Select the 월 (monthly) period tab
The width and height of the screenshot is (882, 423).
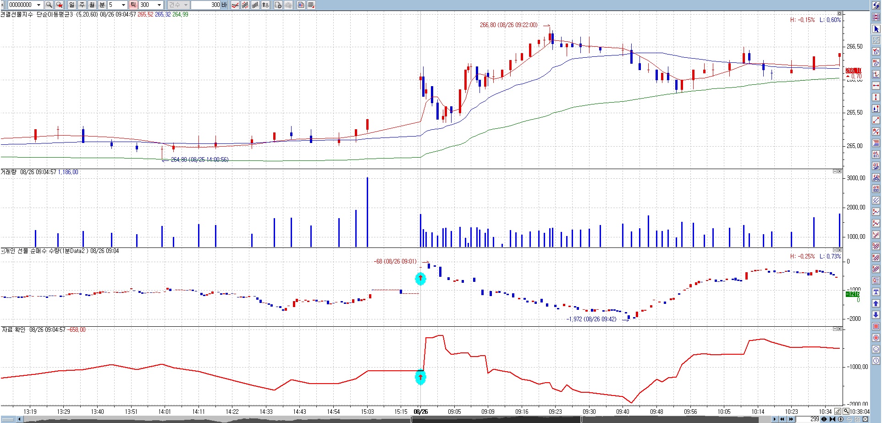[x=92, y=5]
